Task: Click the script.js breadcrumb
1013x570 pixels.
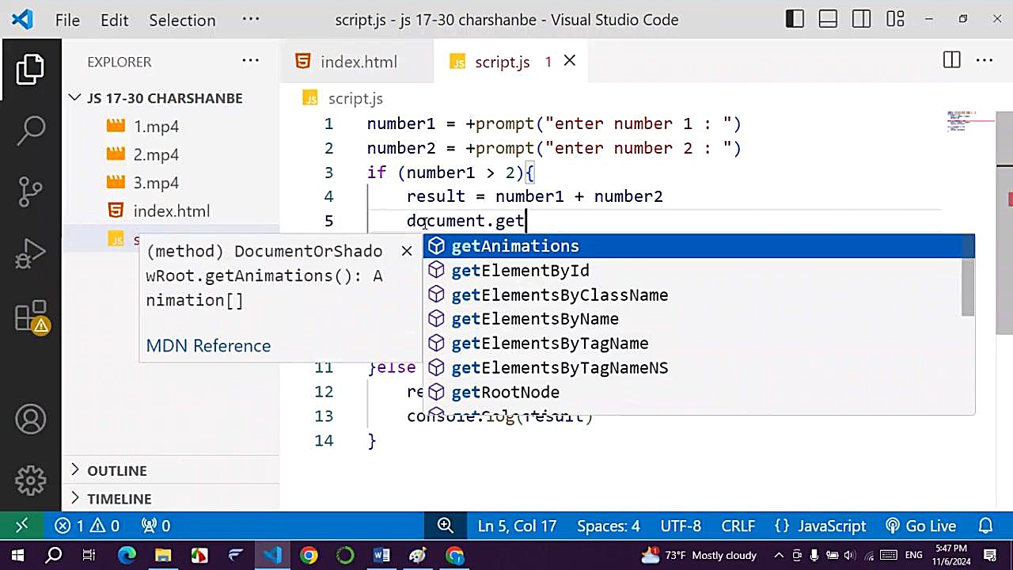Action: click(x=355, y=99)
